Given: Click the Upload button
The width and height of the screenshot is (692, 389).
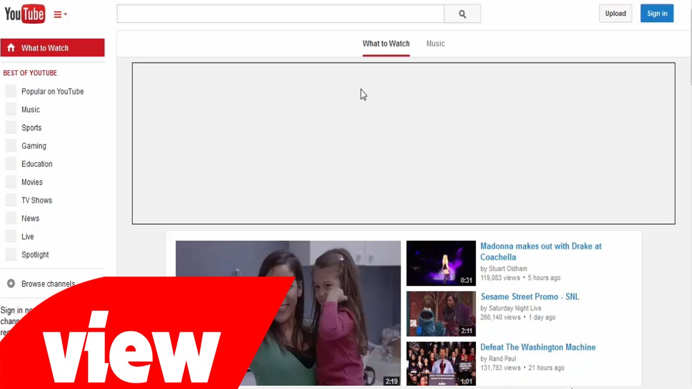Looking at the screenshot, I should [x=615, y=14].
